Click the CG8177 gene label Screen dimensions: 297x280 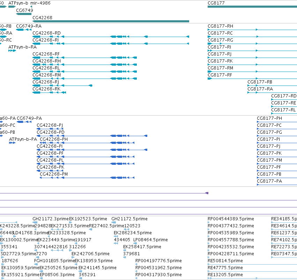point(216,3)
